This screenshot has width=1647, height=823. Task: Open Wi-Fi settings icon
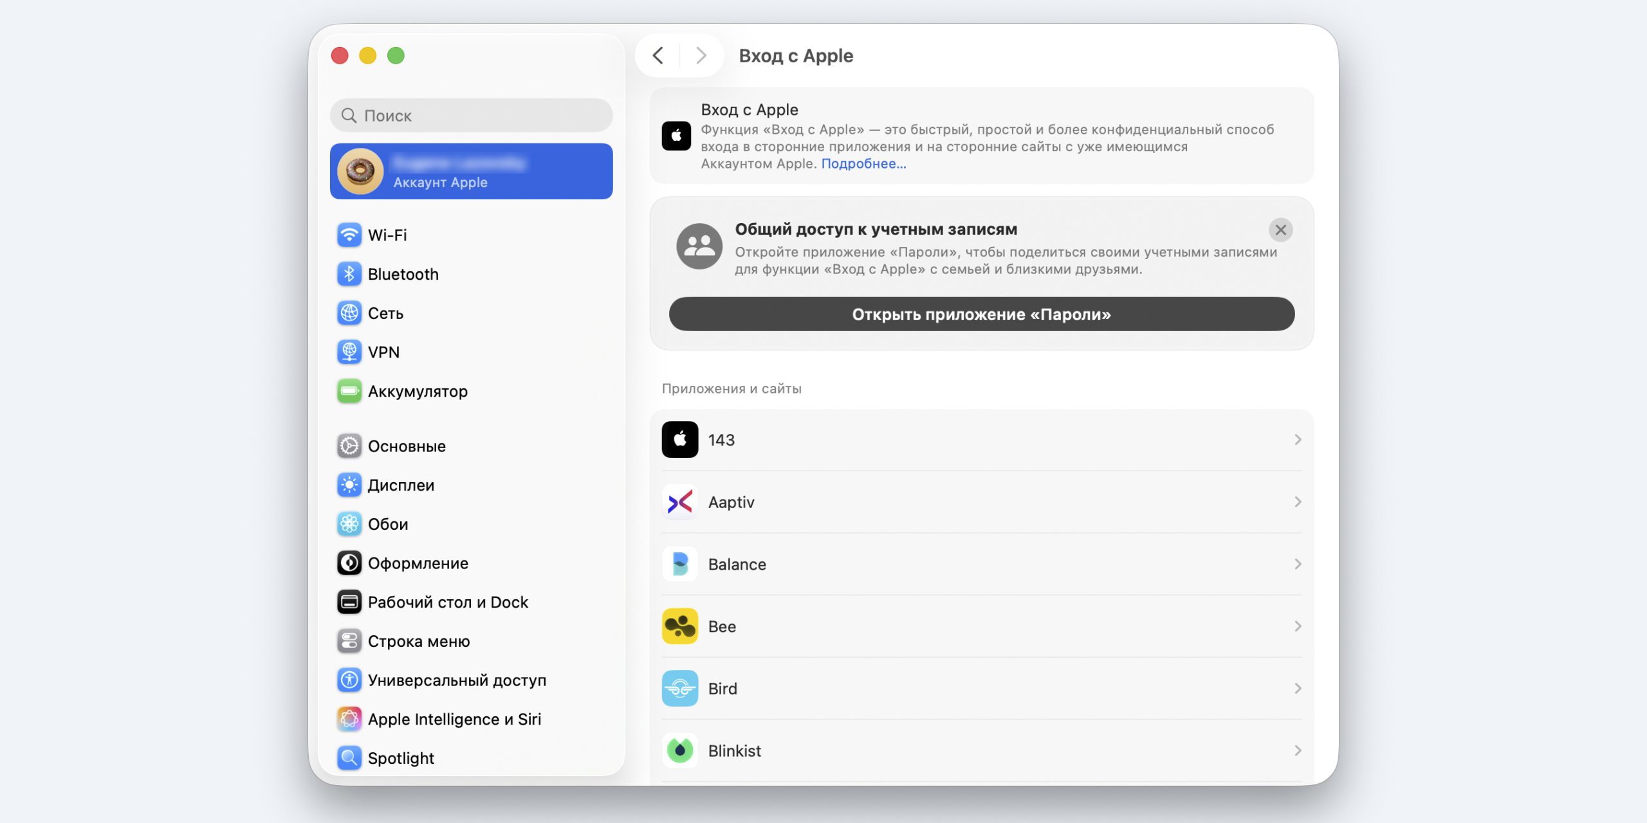pyautogui.click(x=349, y=235)
